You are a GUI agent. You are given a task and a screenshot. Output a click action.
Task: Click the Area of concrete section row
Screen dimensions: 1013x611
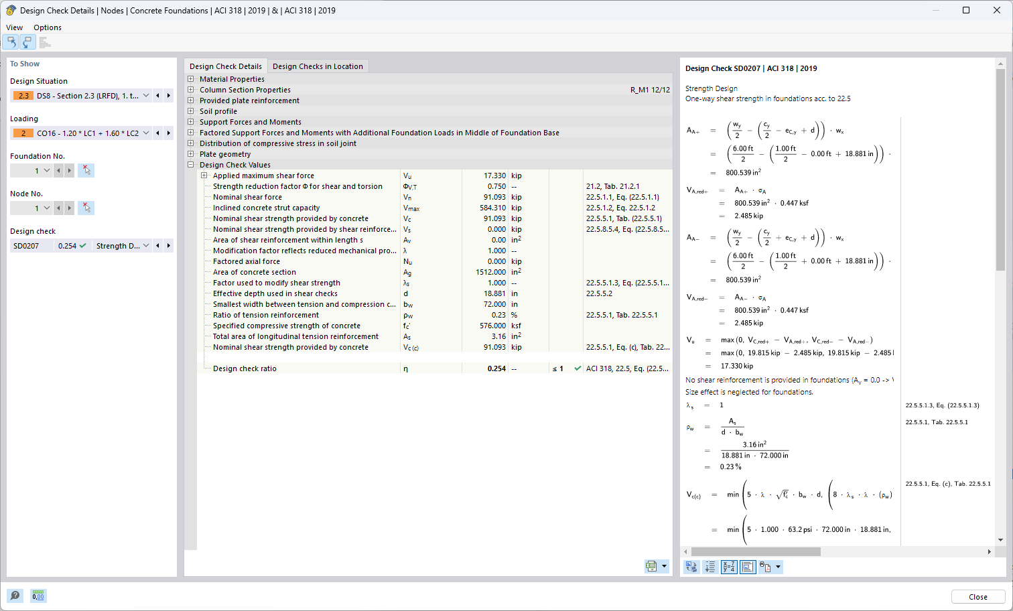(x=435, y=272)
